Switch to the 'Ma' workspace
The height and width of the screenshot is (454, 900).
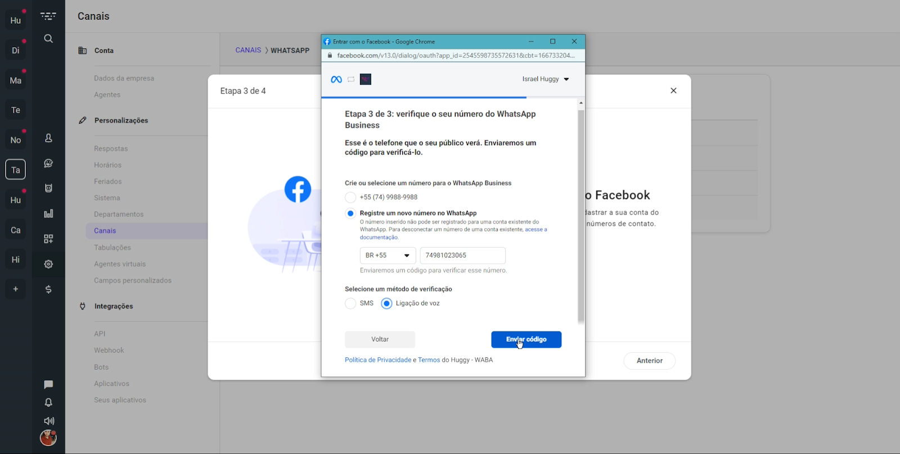pyautogui.click(x=16, y=80)
